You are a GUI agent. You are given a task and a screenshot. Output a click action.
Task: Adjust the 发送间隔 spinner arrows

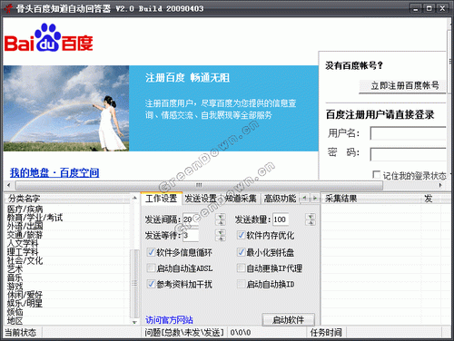point(221,219)
